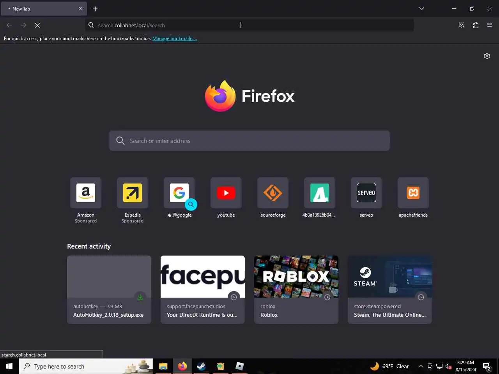Click the taskbar Type here to search box
Image resolution: width=499 pixels, height=374 pixels.
coord(86,366)
